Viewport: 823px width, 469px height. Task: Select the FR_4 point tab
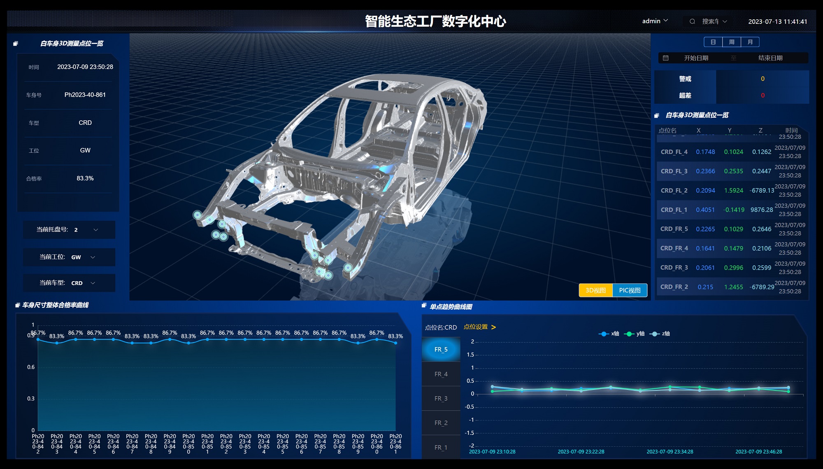click(x=441, y=374)
